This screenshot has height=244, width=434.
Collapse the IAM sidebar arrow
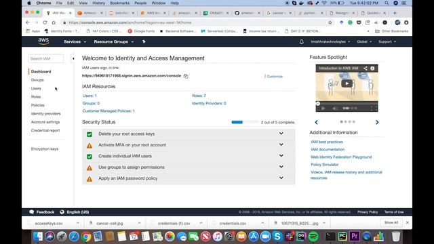point(73,58)
